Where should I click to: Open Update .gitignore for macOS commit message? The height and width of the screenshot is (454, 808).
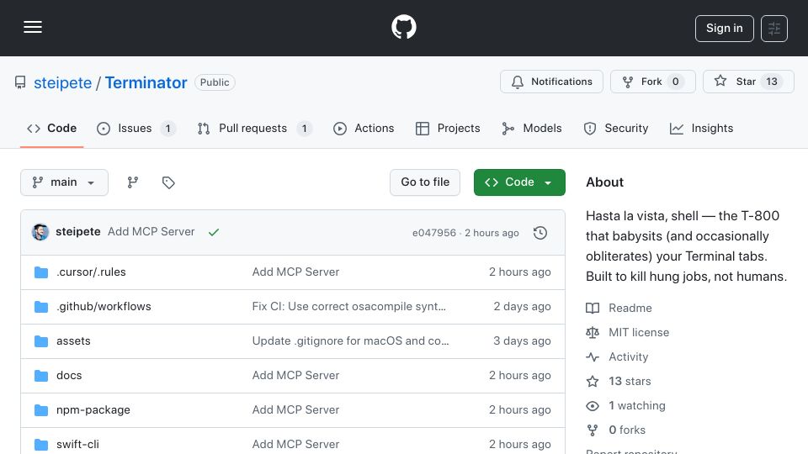350,340
